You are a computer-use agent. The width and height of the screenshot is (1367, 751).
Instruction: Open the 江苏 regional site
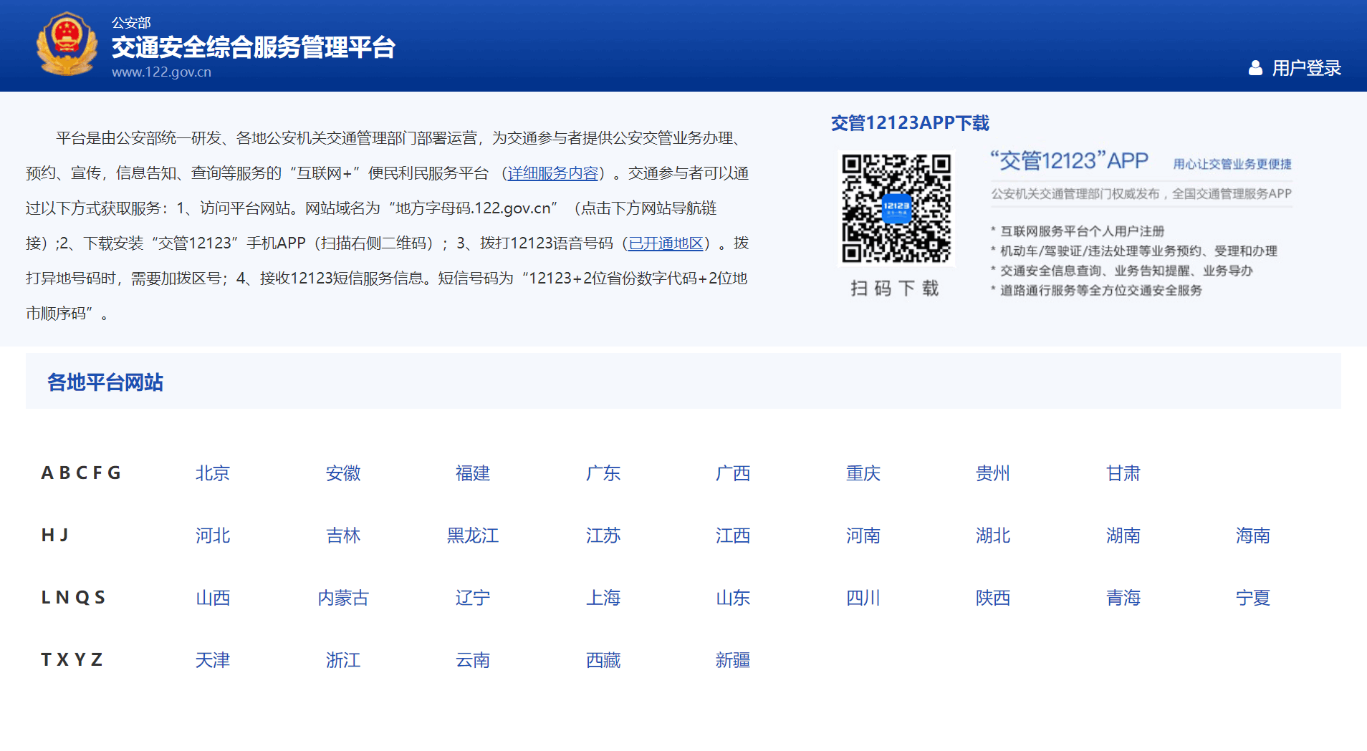click(603, 536)
